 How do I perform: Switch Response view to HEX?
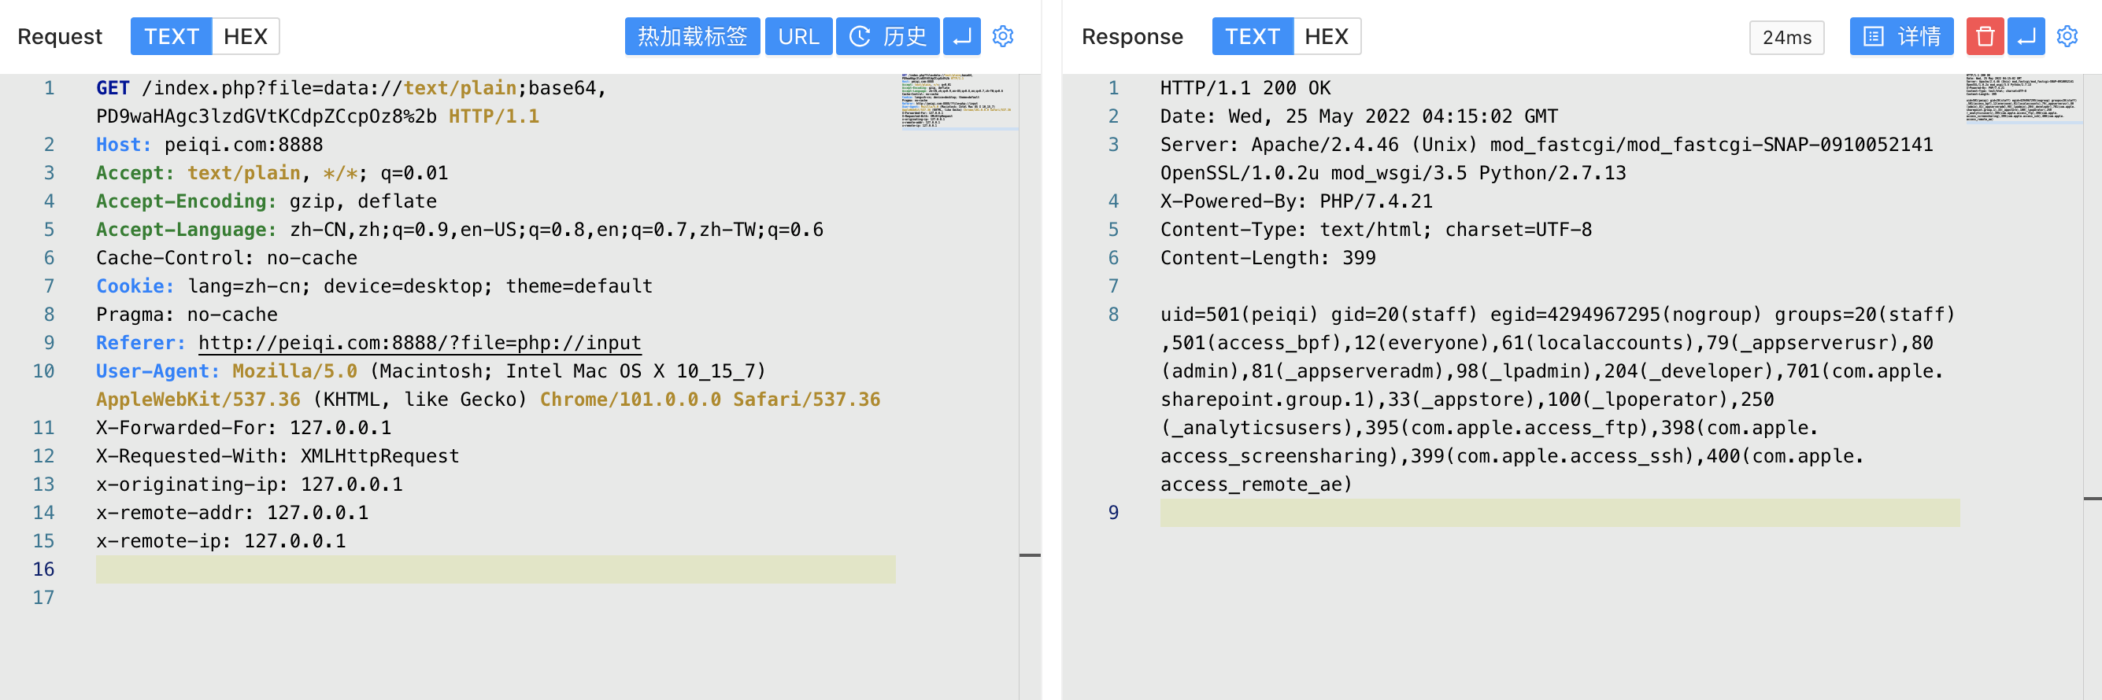(1326, 37)
